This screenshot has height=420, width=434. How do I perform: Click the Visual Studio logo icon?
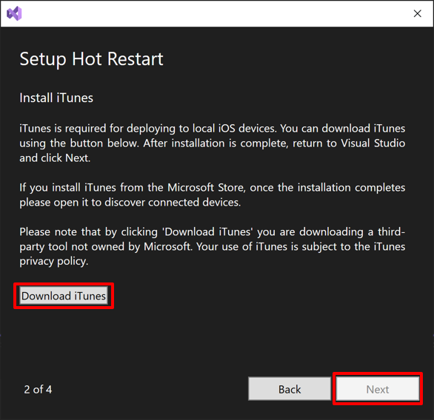[14, 13]
